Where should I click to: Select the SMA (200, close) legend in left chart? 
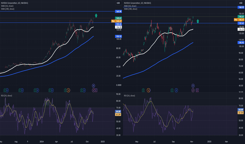click(x=8, y=9)
